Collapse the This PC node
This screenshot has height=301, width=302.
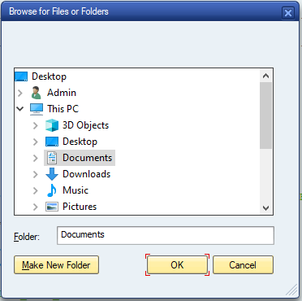[x=20, y=109]
